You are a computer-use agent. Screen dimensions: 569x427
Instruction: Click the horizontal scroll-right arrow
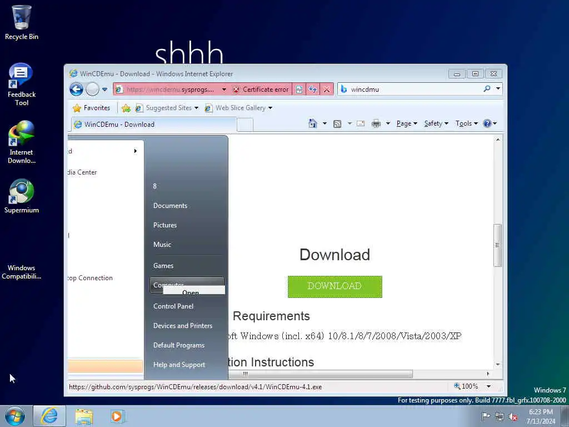point(488,374)
